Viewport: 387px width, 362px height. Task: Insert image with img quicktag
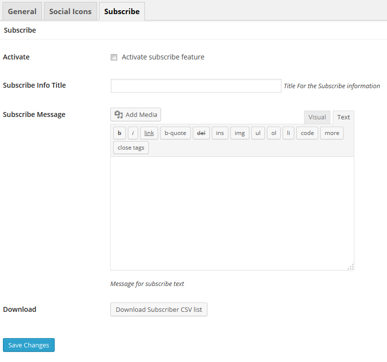(240, 133)
